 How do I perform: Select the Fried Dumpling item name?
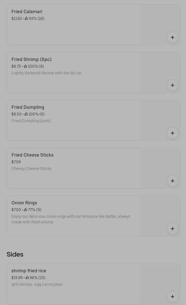click(28, 107)
